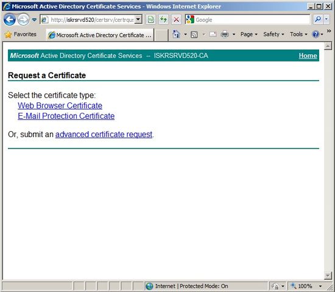Screen dimensions: 335x292
Task: Click the Home page house icon
Action: (x=176, y=34)
